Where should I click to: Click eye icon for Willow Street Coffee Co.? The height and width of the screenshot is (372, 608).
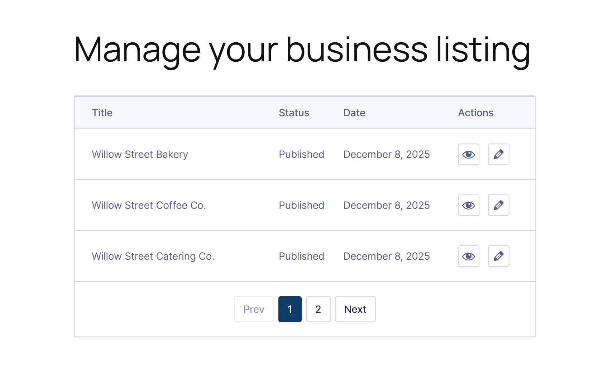pos(468,205)
